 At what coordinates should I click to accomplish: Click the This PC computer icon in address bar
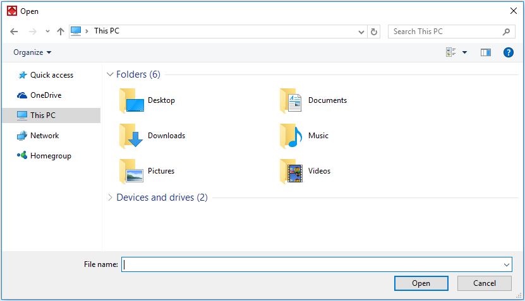click(76, 31)
